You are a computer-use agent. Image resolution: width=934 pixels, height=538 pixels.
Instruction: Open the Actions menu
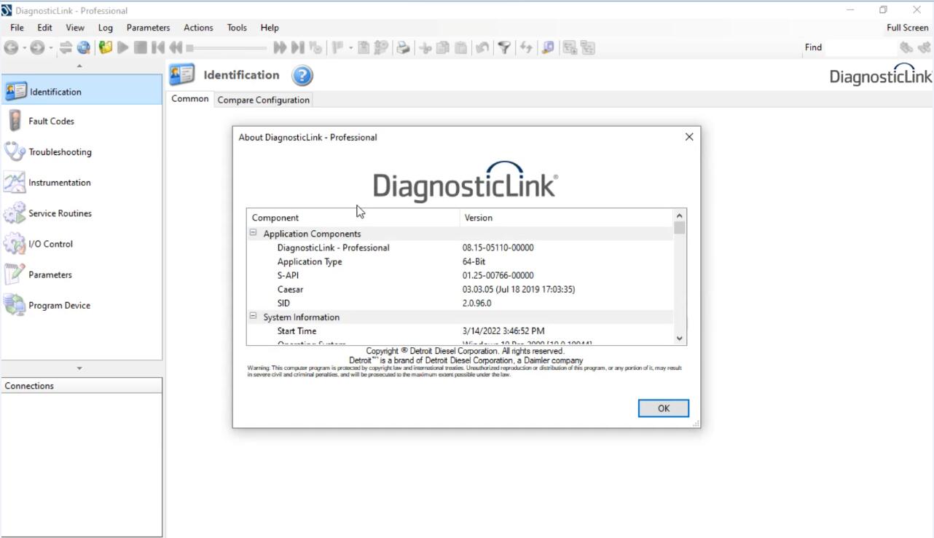[x=198, y=28]
